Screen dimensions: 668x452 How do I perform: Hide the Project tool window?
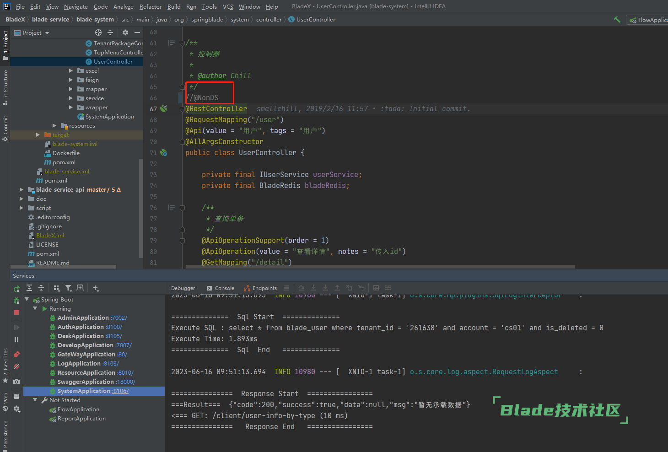[x=137, y=32]
